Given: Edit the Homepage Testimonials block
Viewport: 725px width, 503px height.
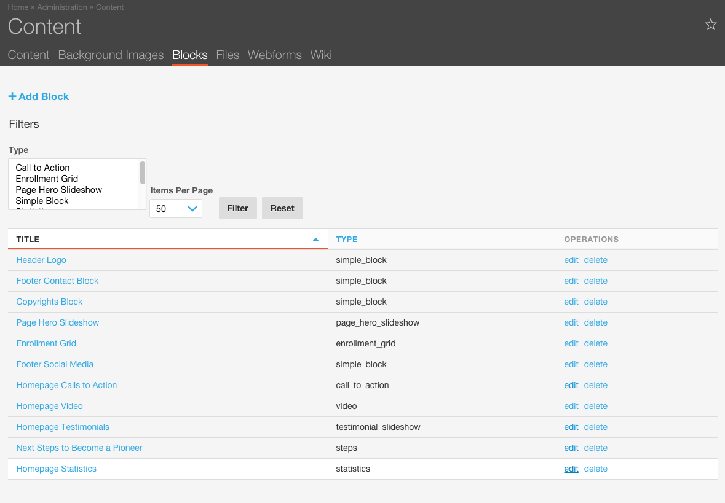Looking at the screenshot, I should tap(571, 427).
